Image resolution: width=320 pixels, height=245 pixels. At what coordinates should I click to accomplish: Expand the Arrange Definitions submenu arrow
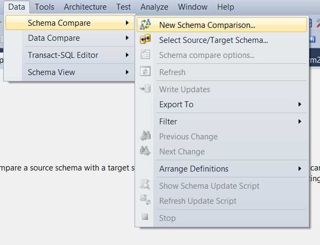coord(300,169)
